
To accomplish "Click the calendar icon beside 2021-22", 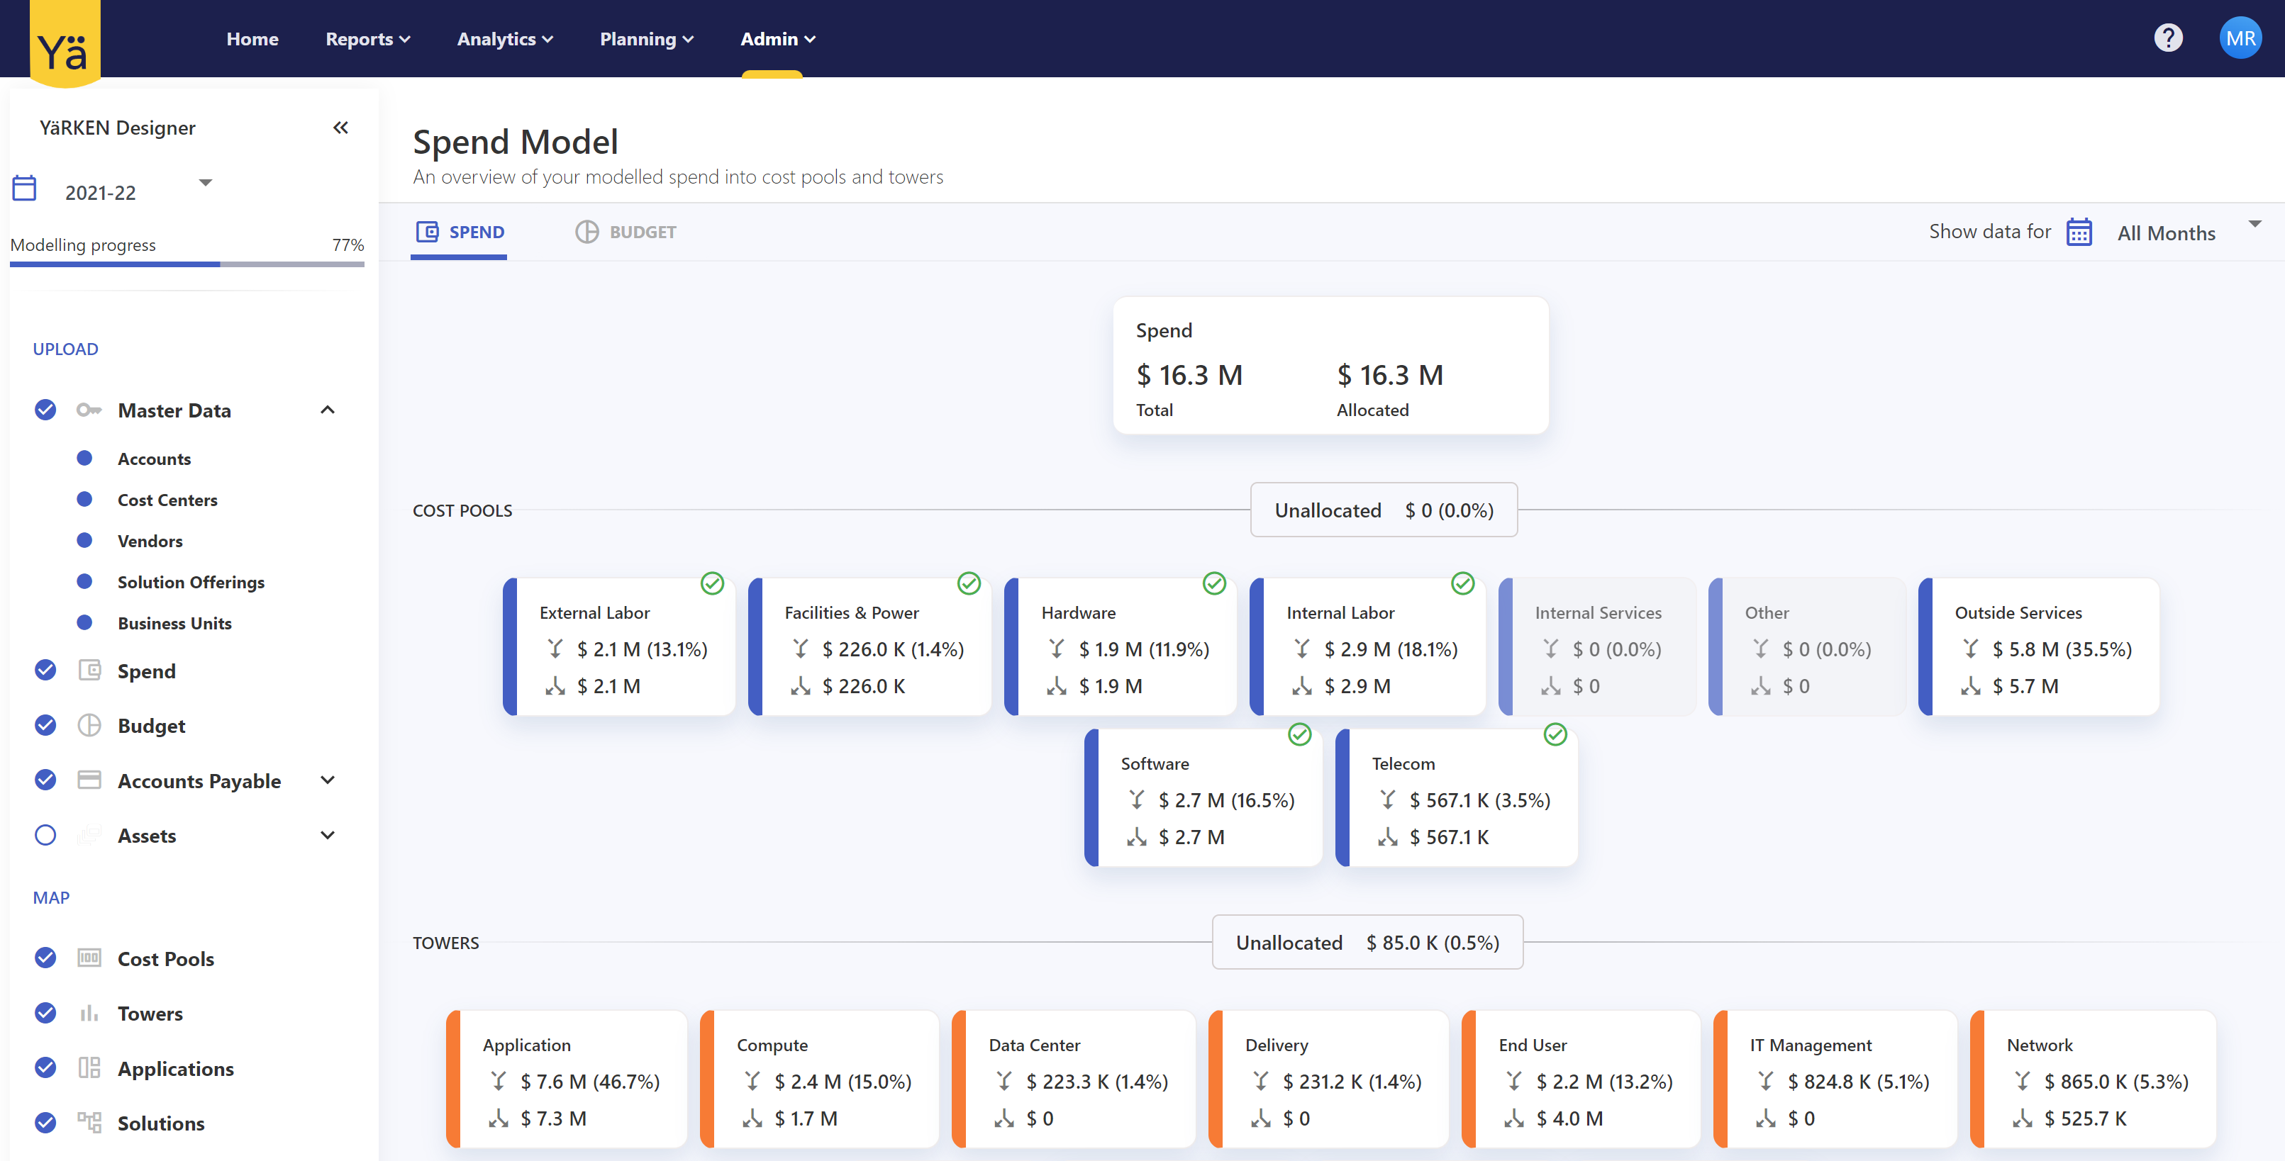I will pos(24,189).
